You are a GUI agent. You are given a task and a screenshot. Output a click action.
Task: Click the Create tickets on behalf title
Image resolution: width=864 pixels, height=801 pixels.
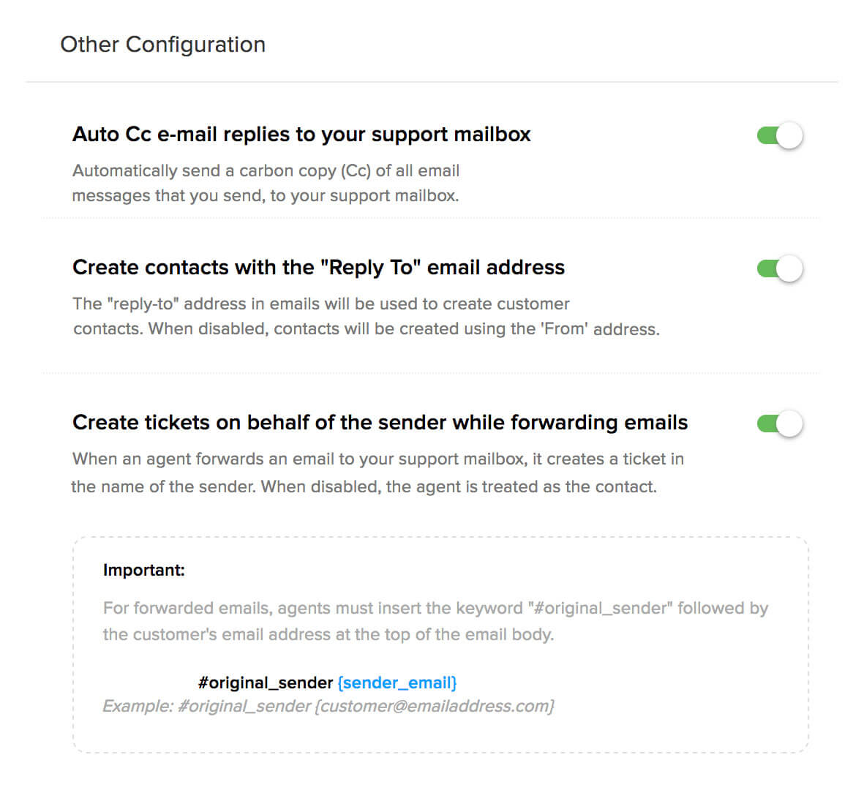click(380, 423)
